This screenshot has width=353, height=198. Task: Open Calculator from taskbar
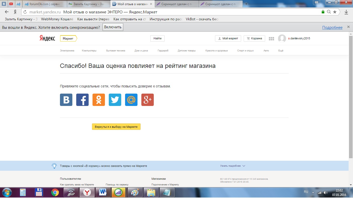23,192
